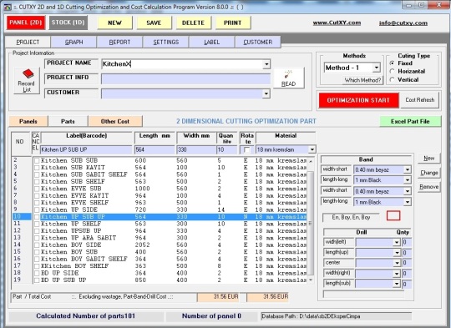Open the Record List book icon
451x328 pixels.
[27, 80]
